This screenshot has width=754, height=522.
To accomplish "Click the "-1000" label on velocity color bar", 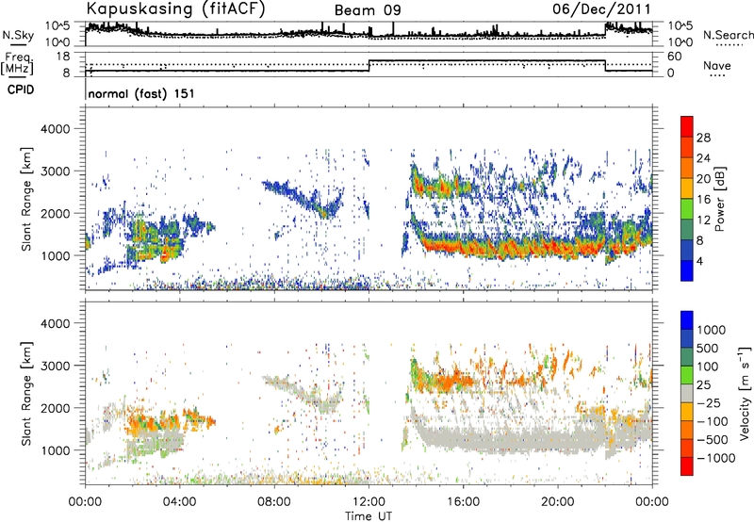I will click(716, 458).
